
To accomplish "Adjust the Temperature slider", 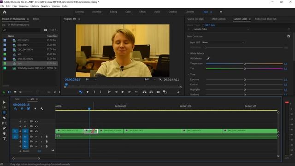I will 245,64.
